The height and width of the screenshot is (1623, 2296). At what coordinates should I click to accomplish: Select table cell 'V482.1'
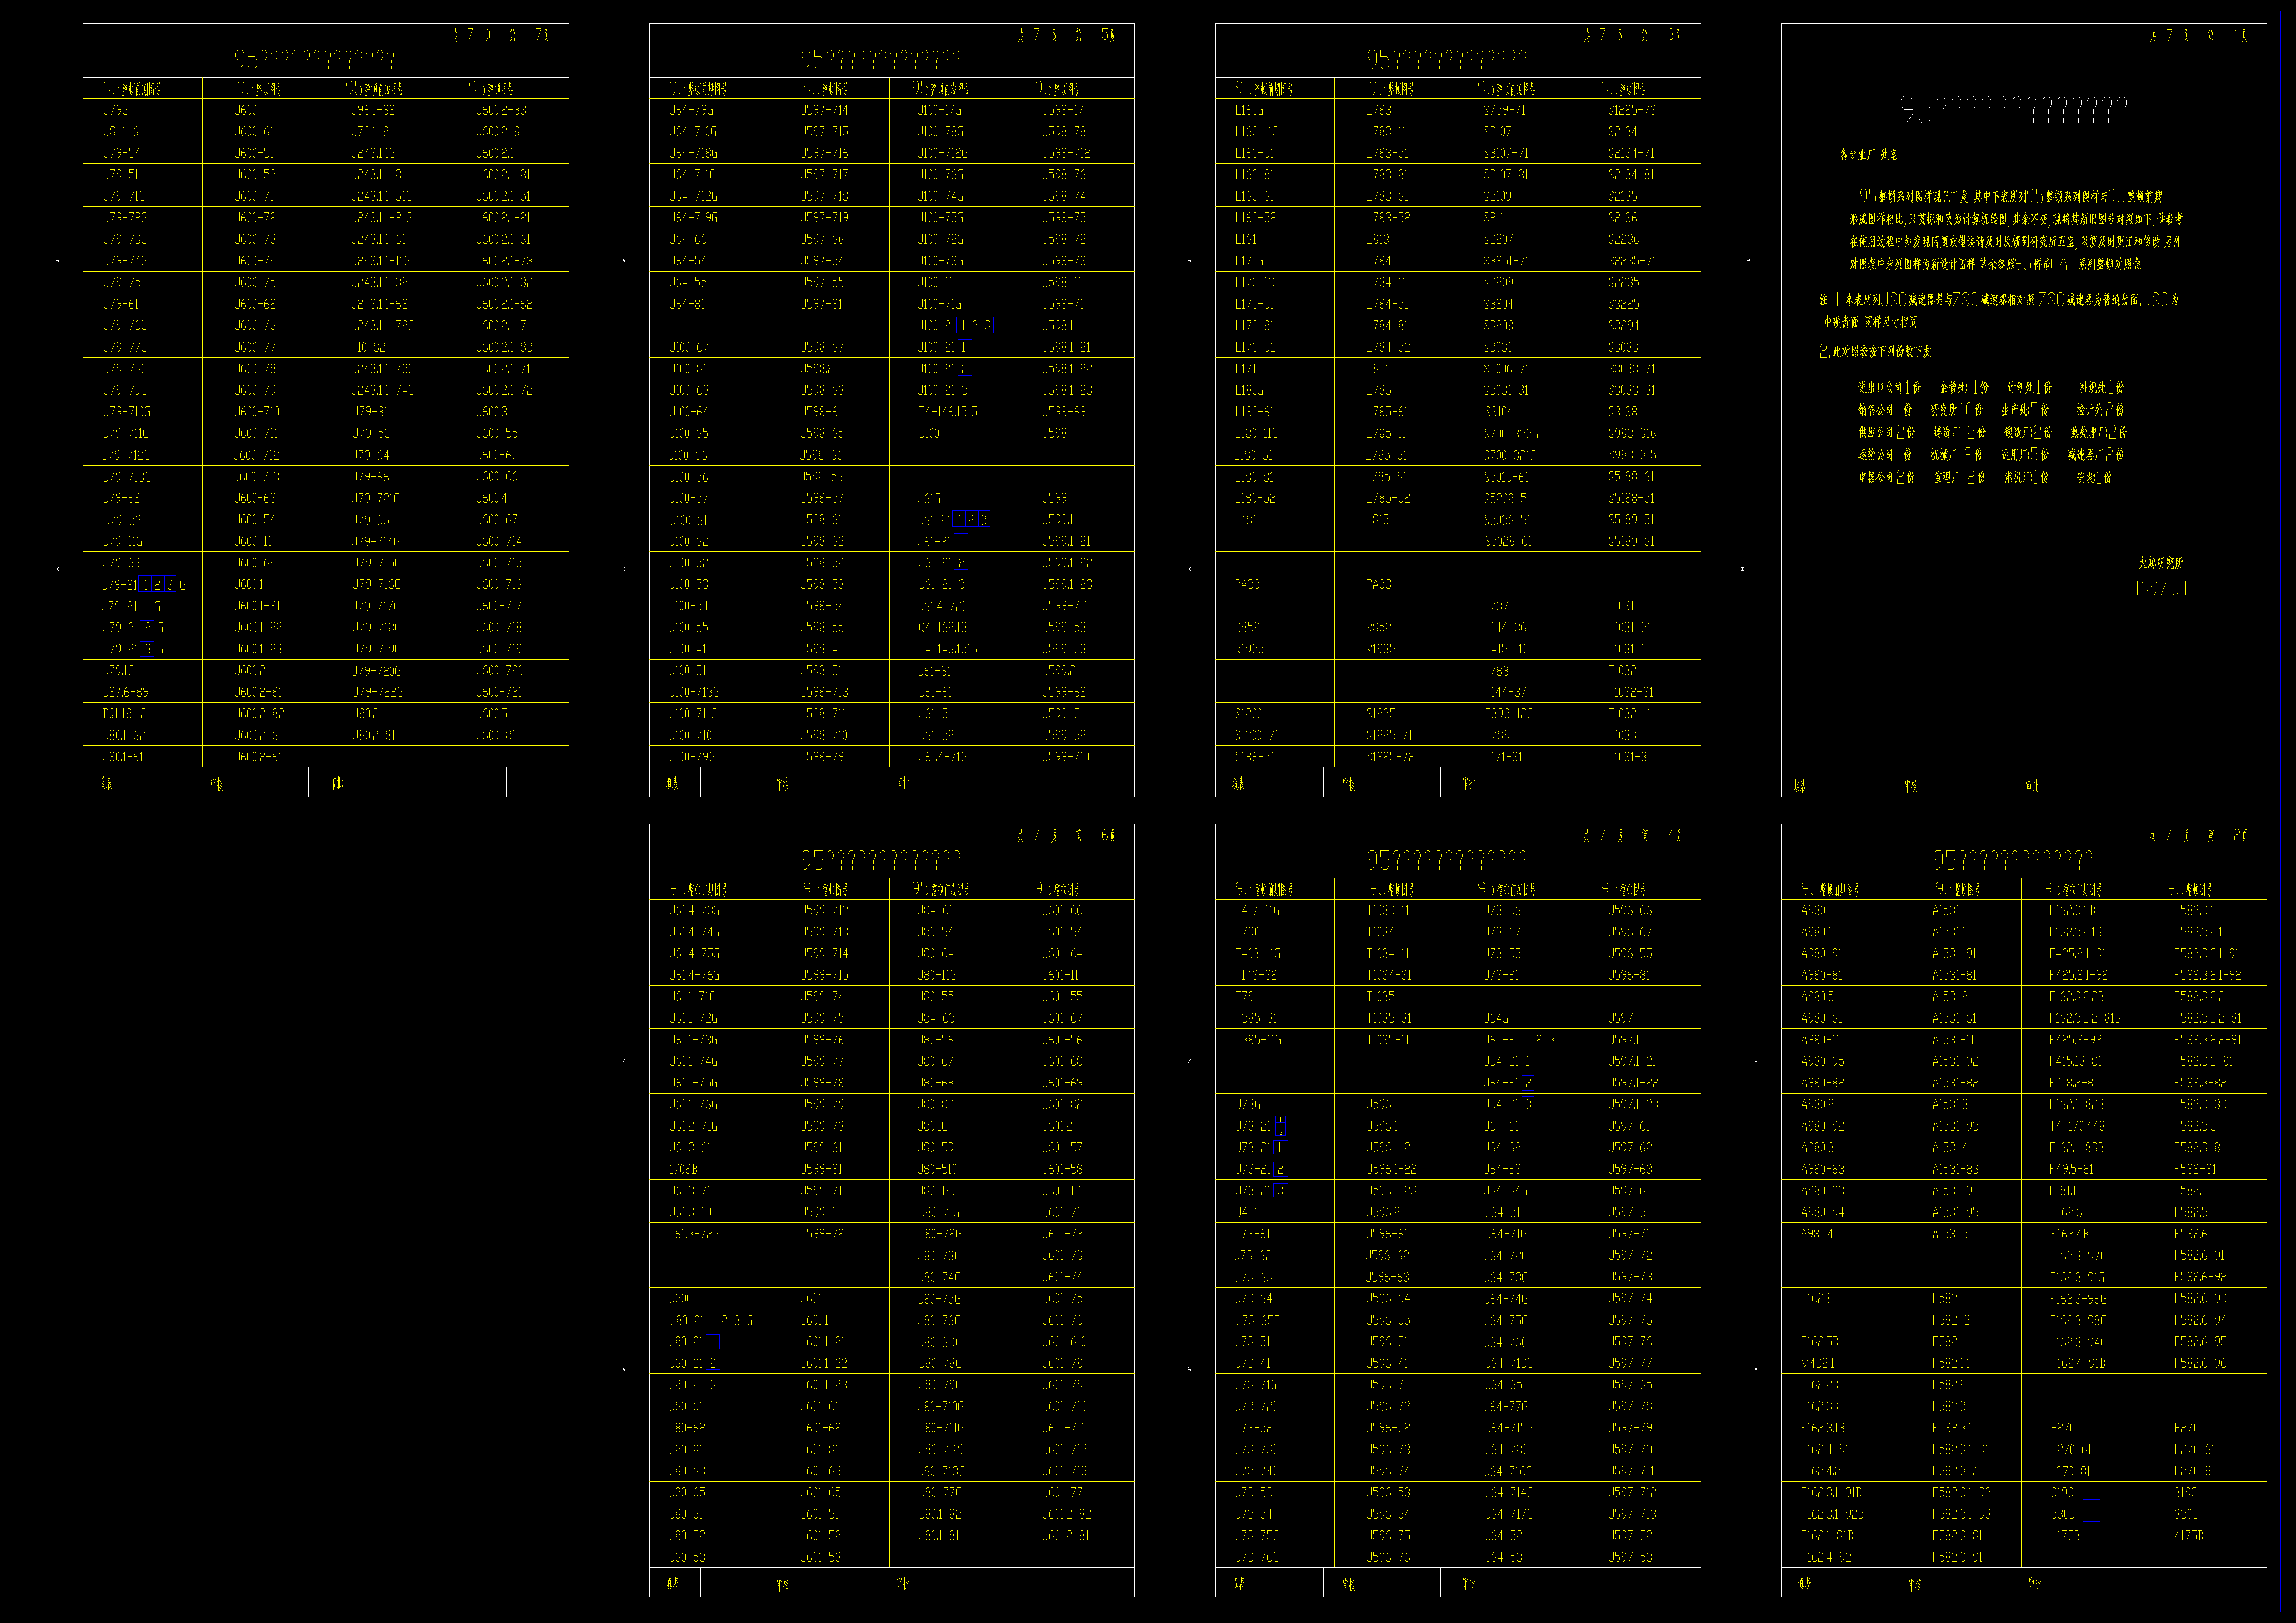tap(1818, 1363)
